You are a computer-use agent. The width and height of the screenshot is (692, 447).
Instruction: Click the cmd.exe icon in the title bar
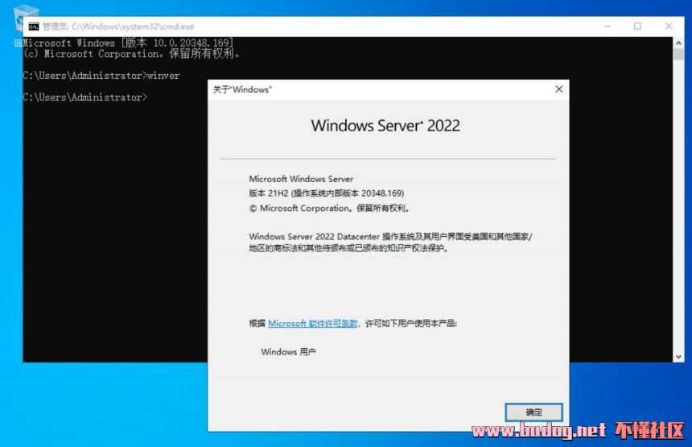(34, 27)
